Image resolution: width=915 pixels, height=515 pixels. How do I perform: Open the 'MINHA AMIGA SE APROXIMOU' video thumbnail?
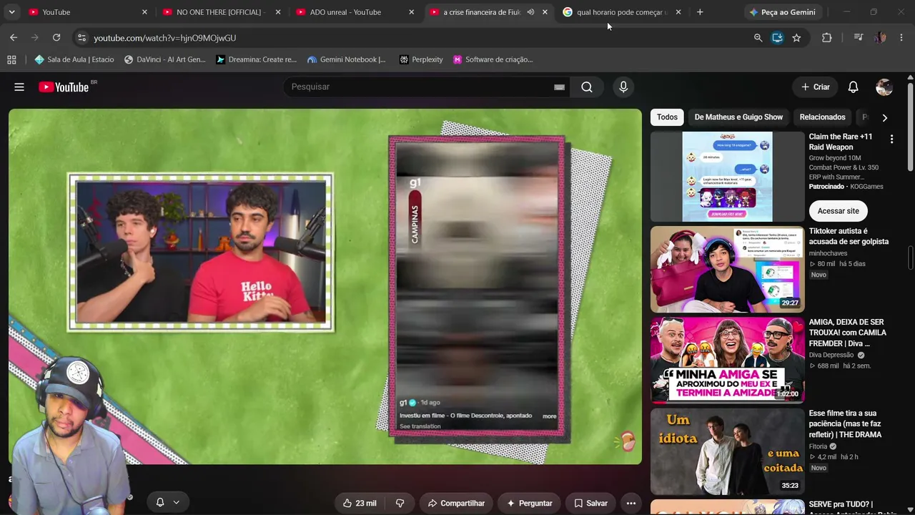tap(727, 360)
